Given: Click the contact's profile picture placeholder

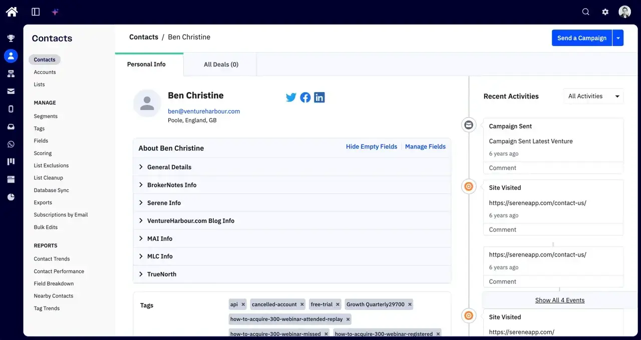Looking at the screenshot, I should tap(147, 103).
